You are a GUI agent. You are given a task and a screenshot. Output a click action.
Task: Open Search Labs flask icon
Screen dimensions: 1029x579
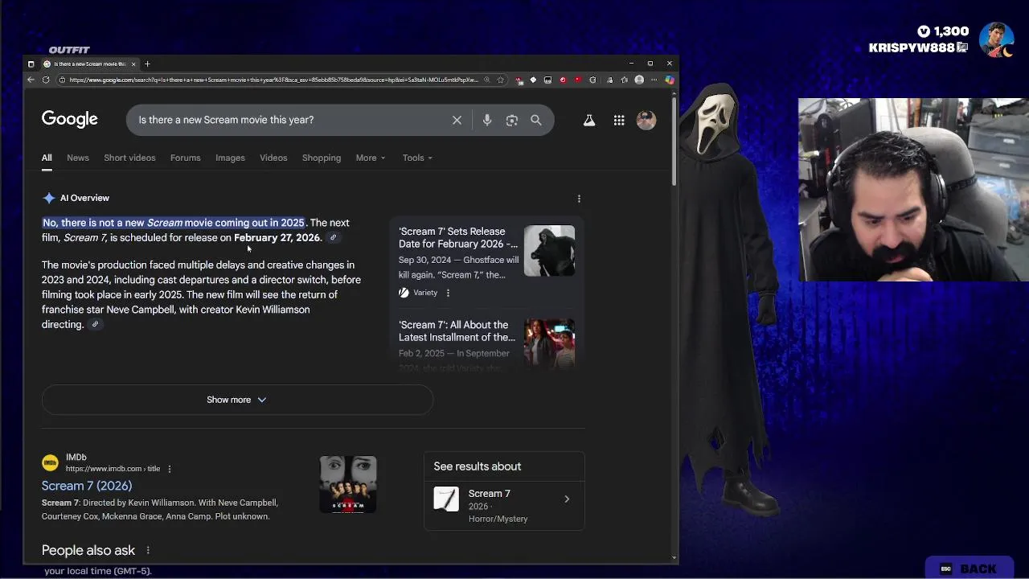click(589, 120)
